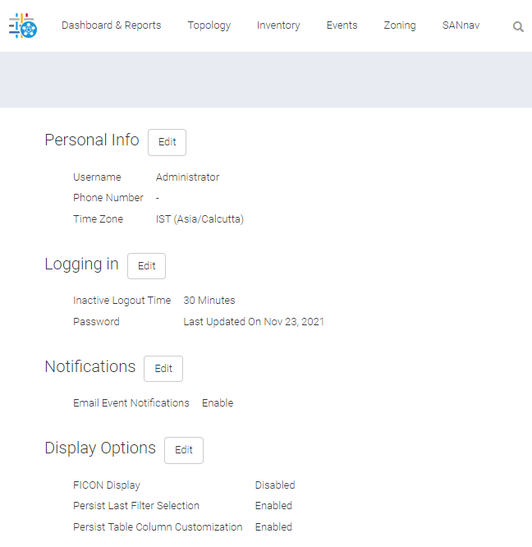The image size is (532, 547).
Task: Open the Events menu item
Action: pyautogui.click(x=342, y=25)
